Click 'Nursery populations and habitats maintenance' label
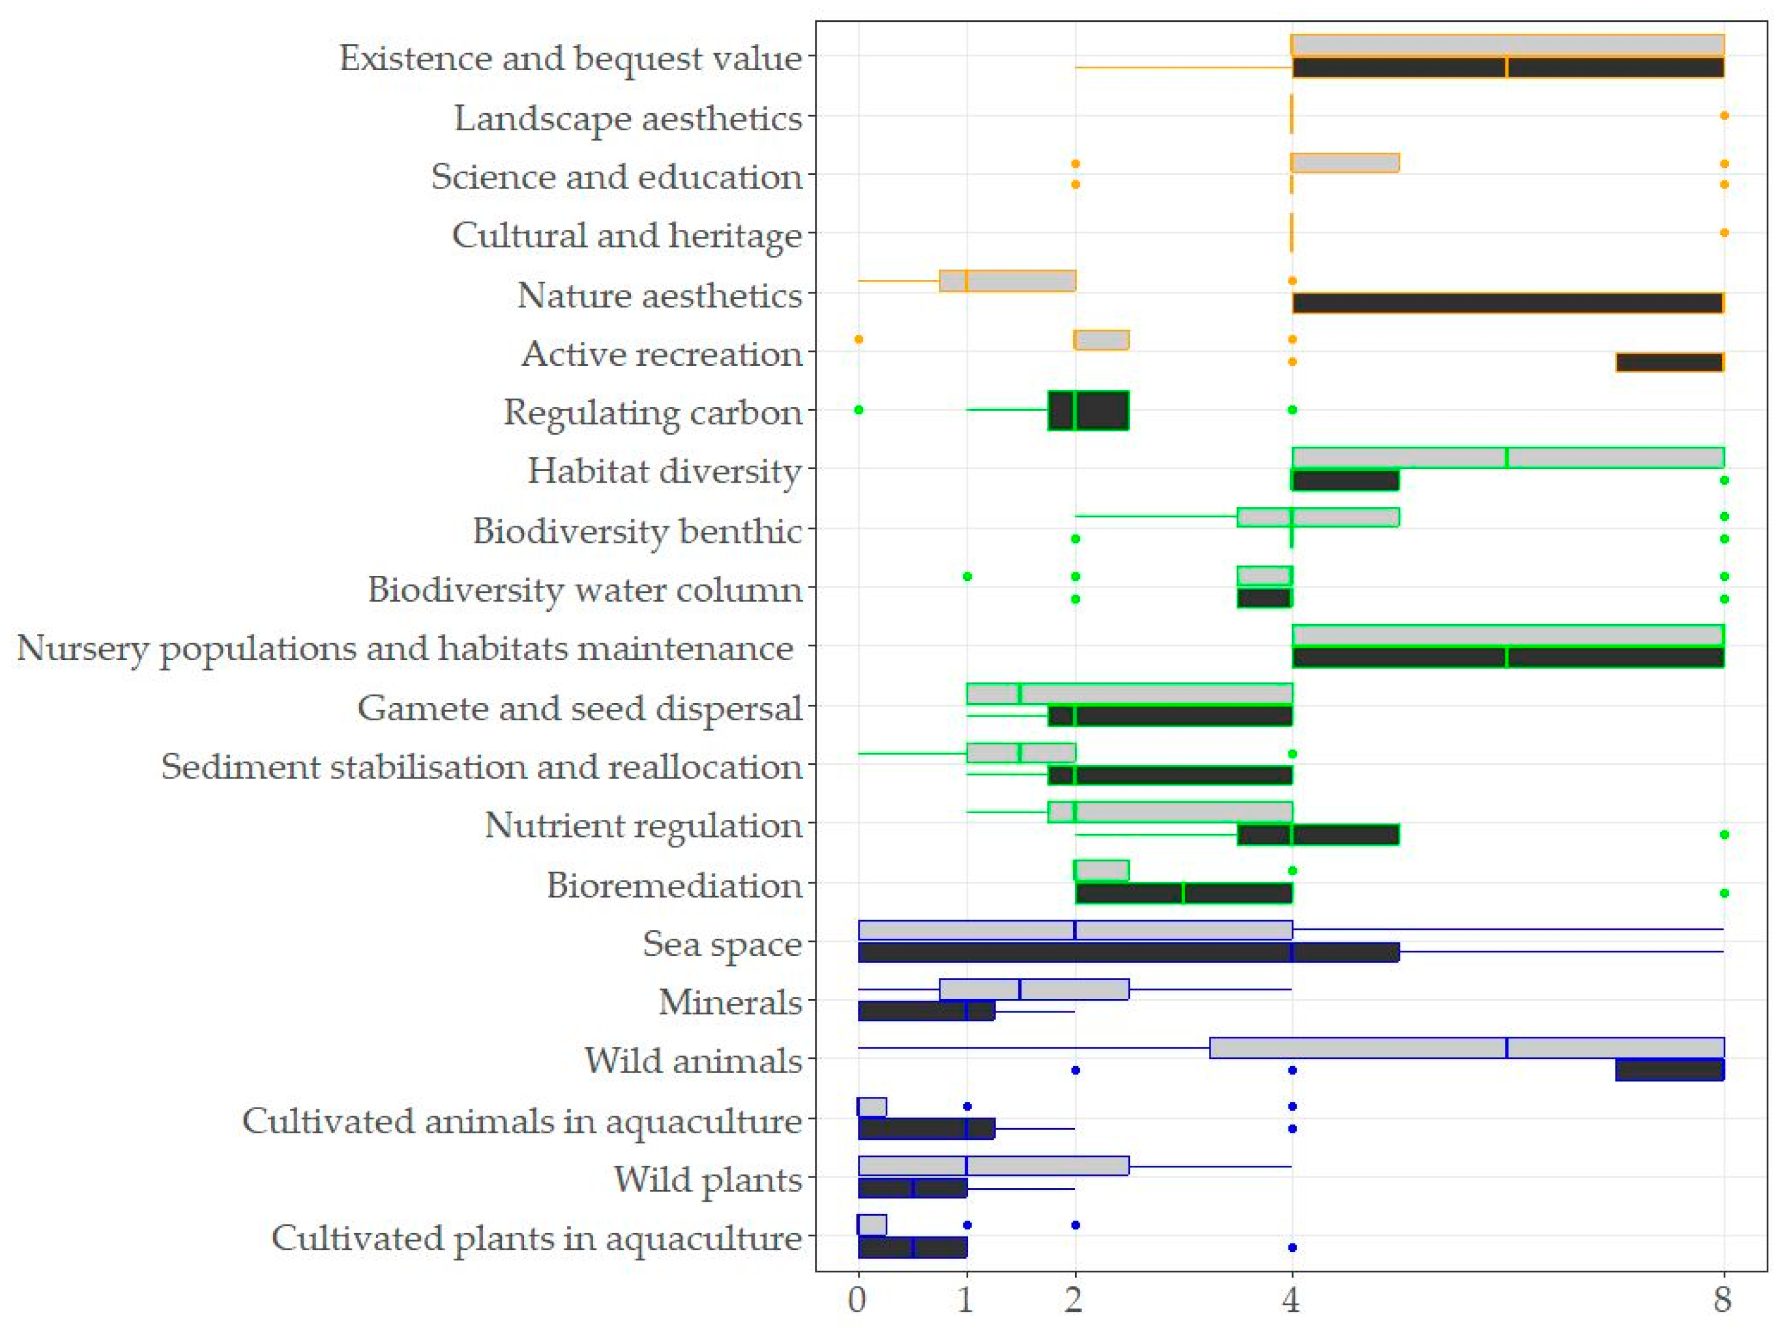The height and width of the screenshot is (1329, 1779). (x=405, y=648)
